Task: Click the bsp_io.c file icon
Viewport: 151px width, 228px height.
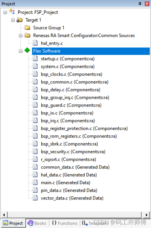Action: pos(35,113)
